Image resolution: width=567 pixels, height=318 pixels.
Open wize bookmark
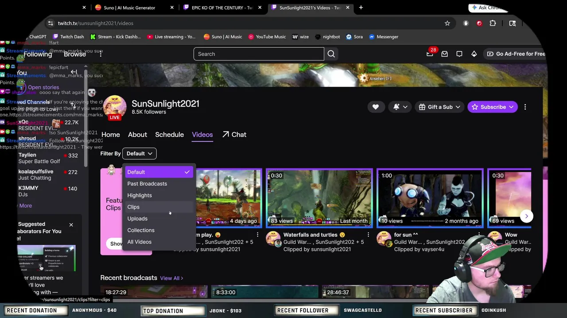pos(300,37)
